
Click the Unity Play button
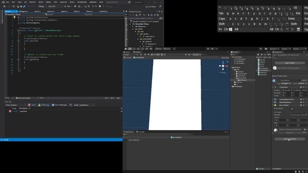coord(208,49)
